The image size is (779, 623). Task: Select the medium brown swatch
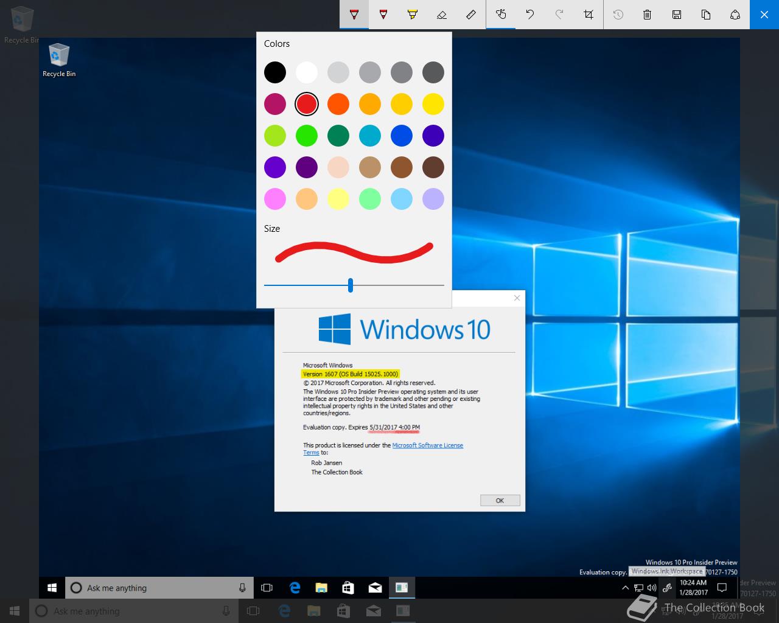(402, 167)
